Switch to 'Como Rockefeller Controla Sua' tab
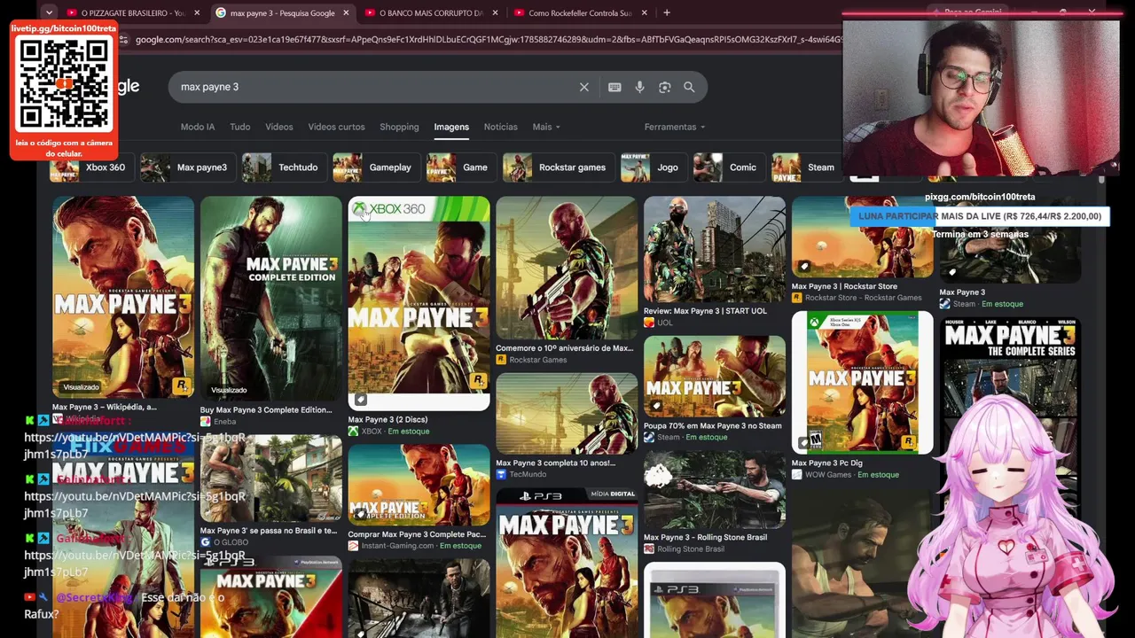 [x=580, y=13]
